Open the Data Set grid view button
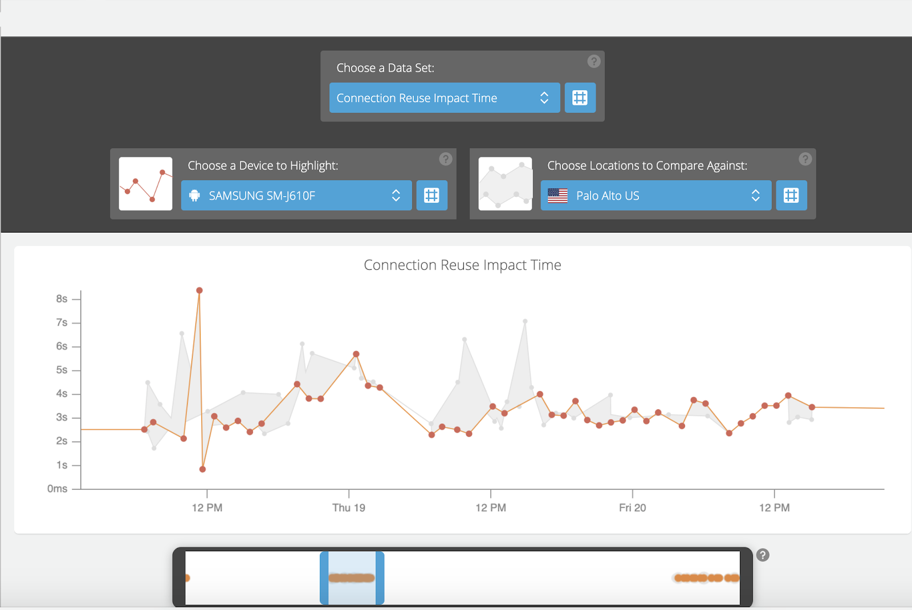Viewport: 912px width, 610px height. click(580, 97)
